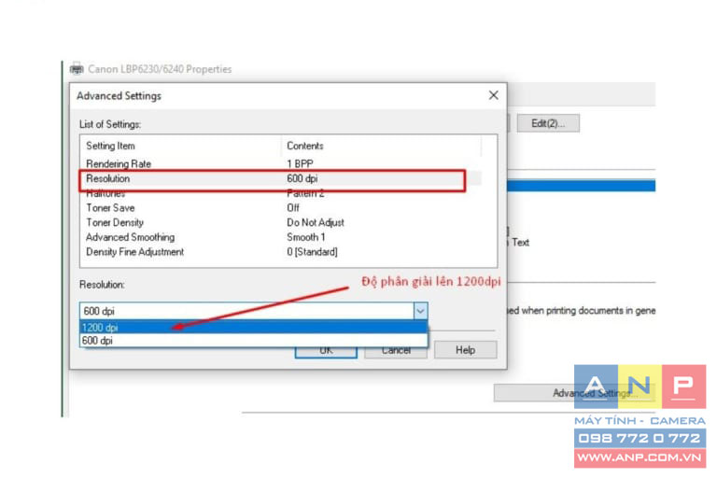The height and width of the screenshot is (478, 717).
Task: Select the Resolution setting row
Action: 280,178
